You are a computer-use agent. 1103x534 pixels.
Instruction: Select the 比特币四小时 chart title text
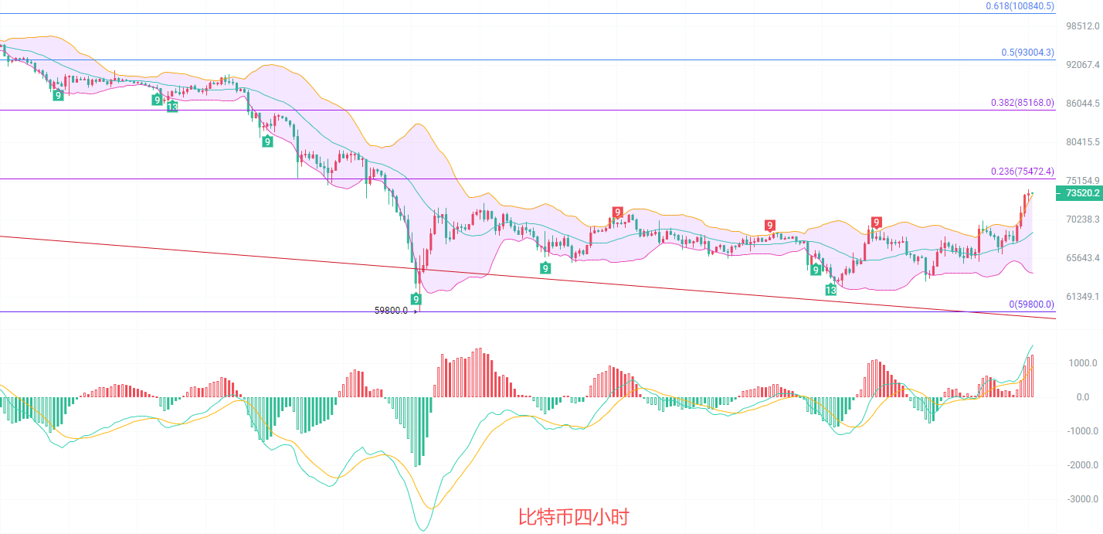573,517
